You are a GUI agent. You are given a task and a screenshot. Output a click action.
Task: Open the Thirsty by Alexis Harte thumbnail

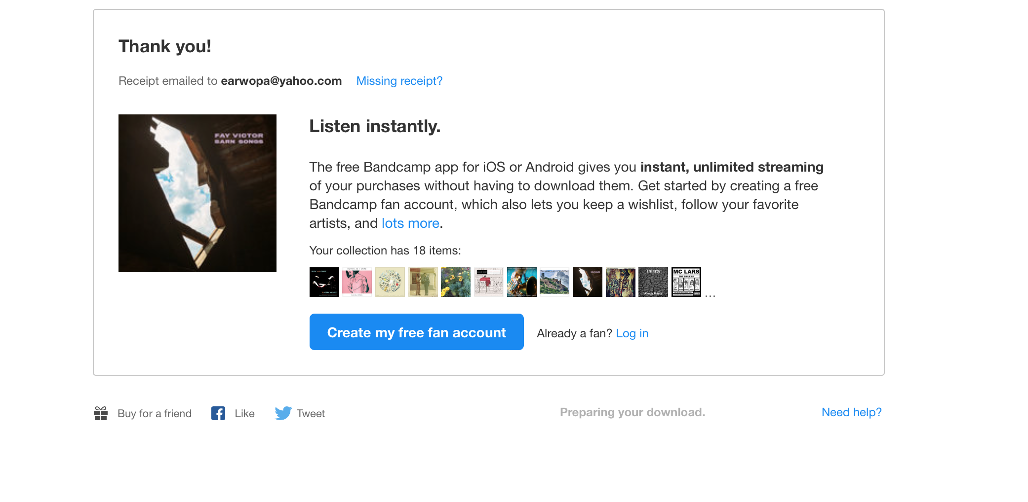(653, 282)
